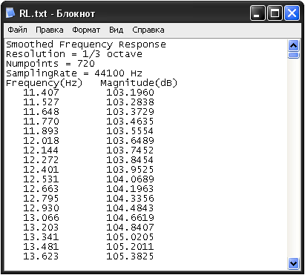The image size is (305, 275).
Task: Click the Notepad icon in title bar
Action: [10, 13]
